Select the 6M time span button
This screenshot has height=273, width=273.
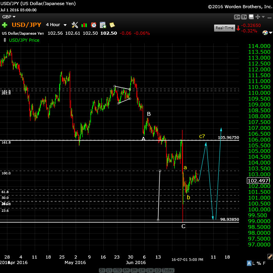click(x=126, y=270)
